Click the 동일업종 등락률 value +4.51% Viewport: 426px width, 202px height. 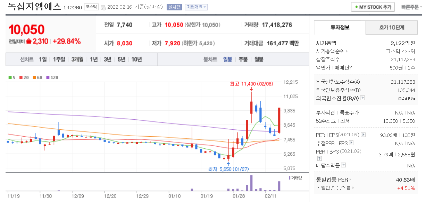pos(406,188)
